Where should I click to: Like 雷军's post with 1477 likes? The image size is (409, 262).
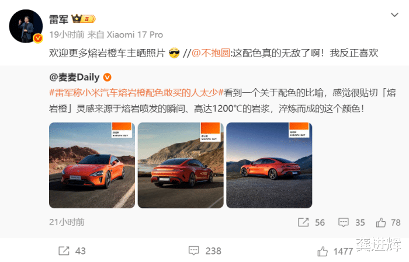pos(335,251)
